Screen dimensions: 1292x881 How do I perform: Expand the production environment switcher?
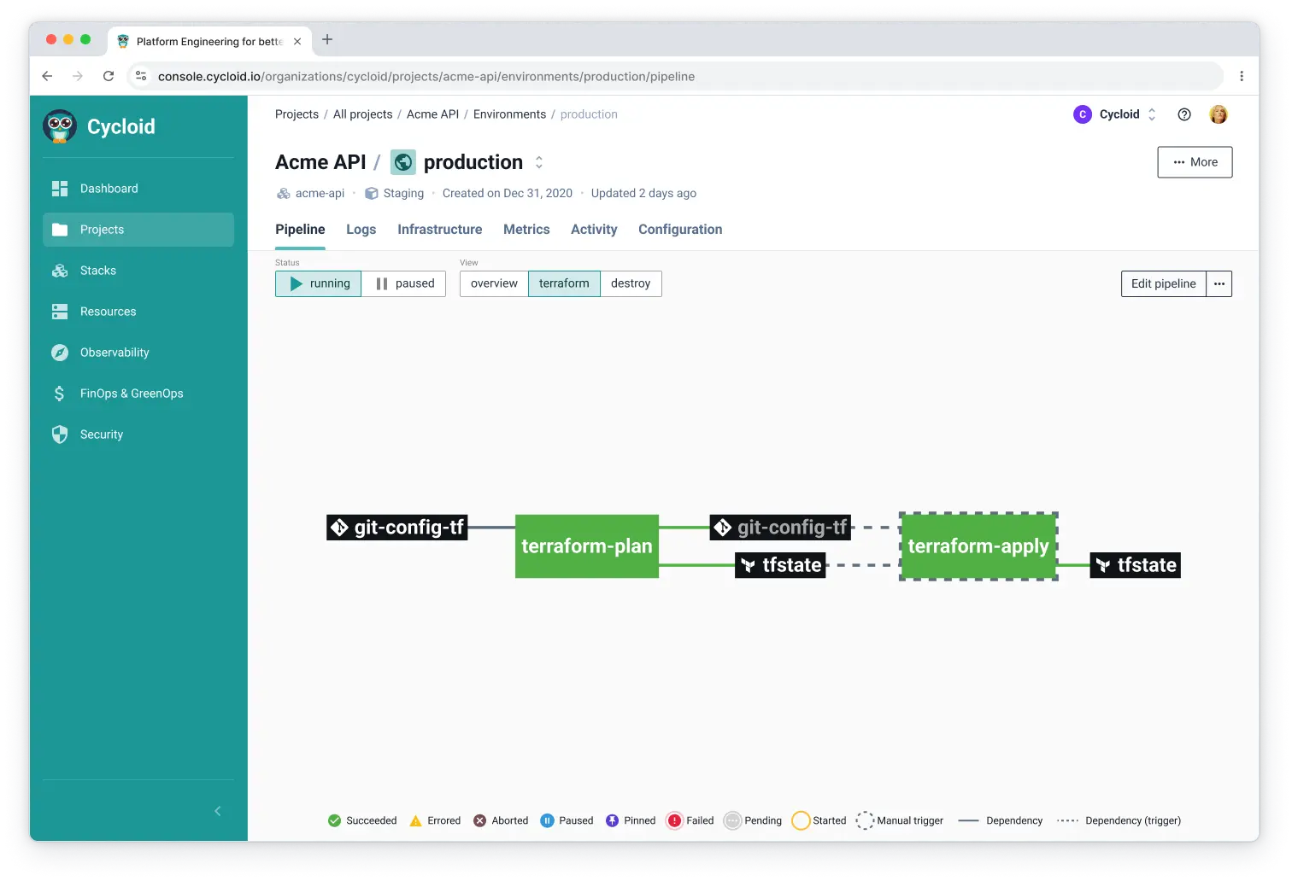[x=539, y=162]
